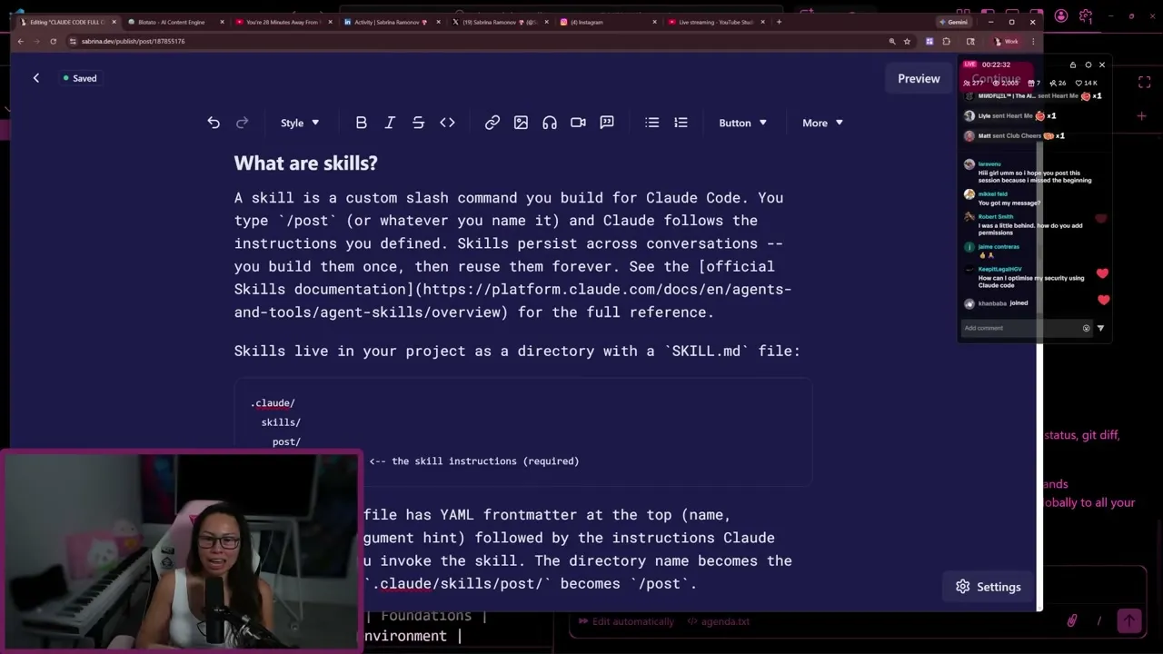Click slash command icon in background window

tap(1098, 620)
